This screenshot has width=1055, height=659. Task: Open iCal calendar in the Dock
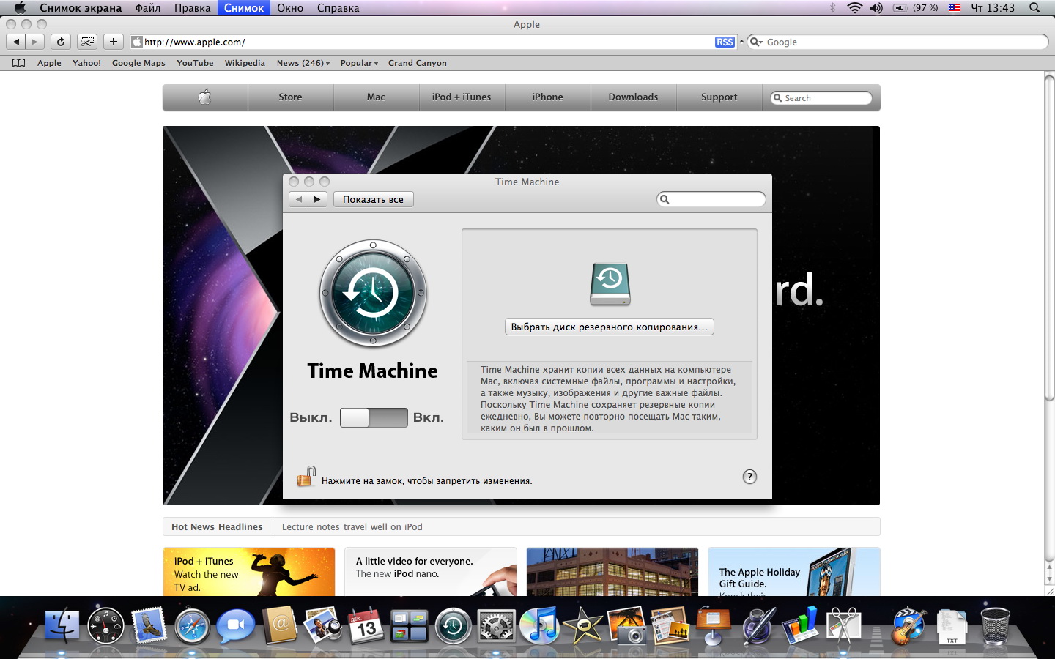click(x=366, y=626)
